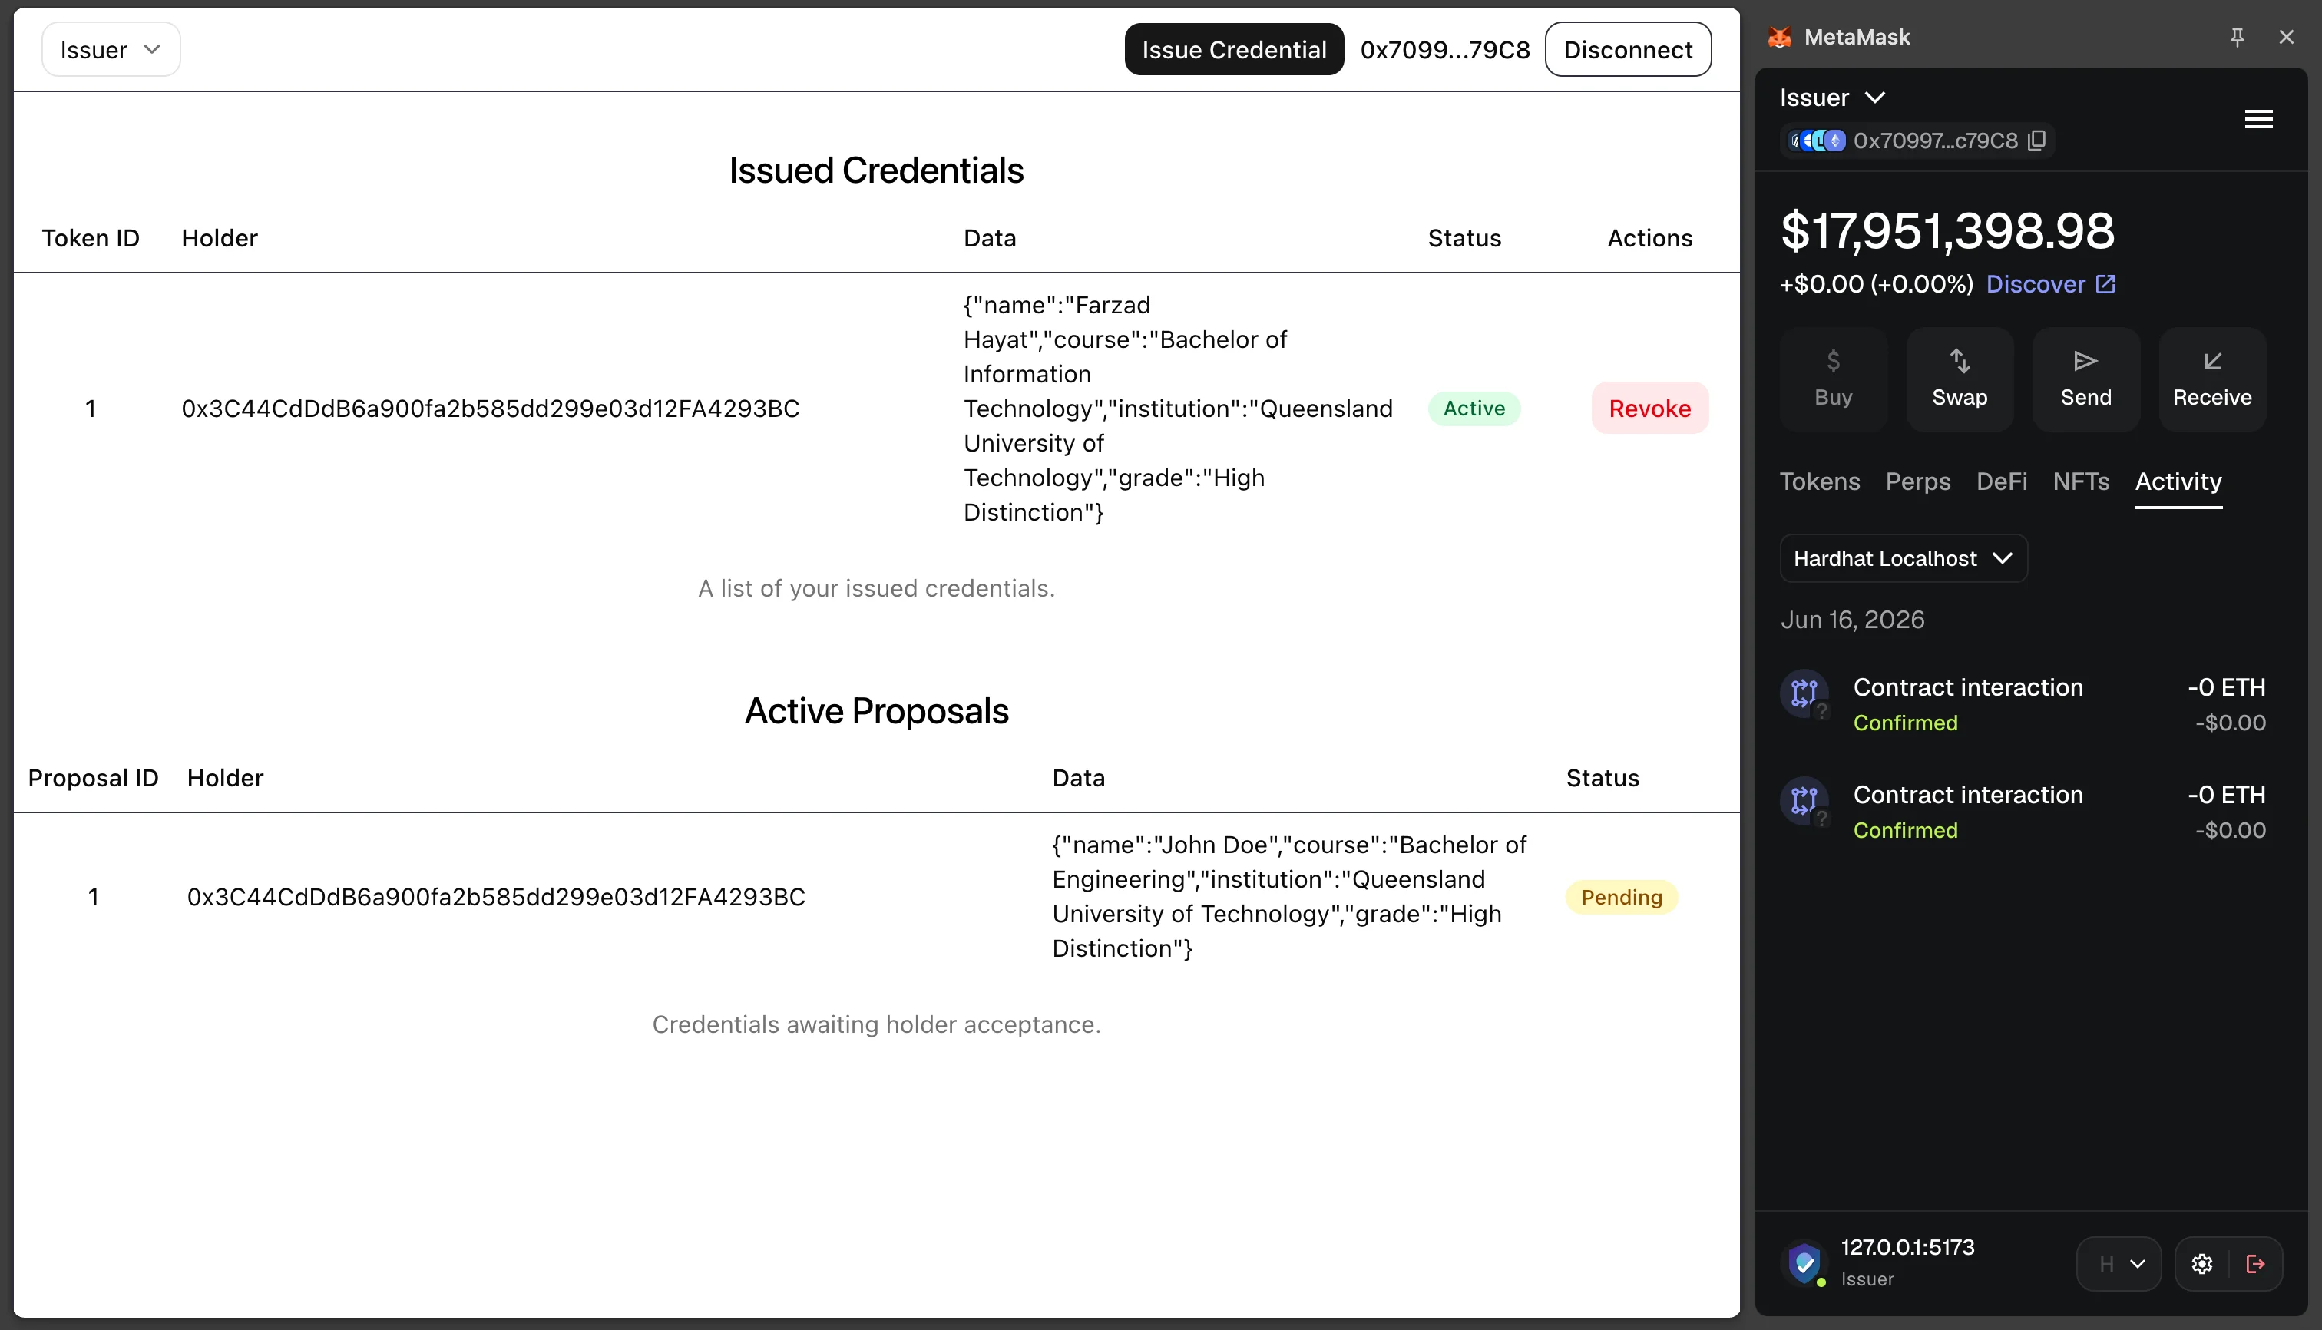The image size is (2322, 1330).
Task: Click the Jun 16, 2026 date label
Action: click(1853, 620)
